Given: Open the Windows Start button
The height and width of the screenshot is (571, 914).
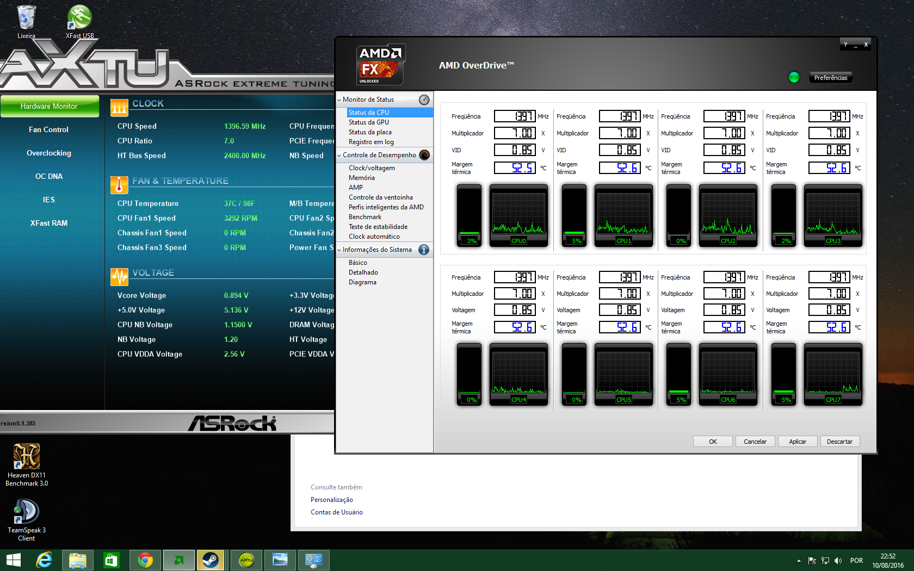Looking at the screenshot, I should point(14,560).
